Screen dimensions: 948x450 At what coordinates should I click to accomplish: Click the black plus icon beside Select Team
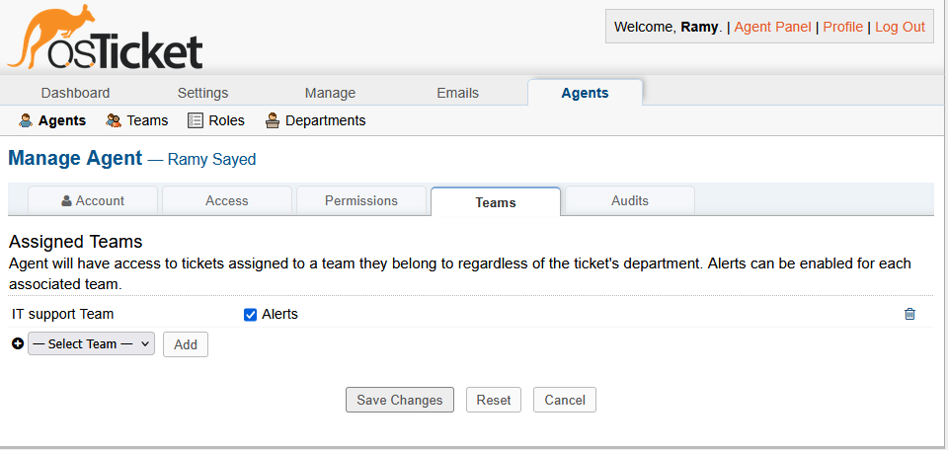18,344
